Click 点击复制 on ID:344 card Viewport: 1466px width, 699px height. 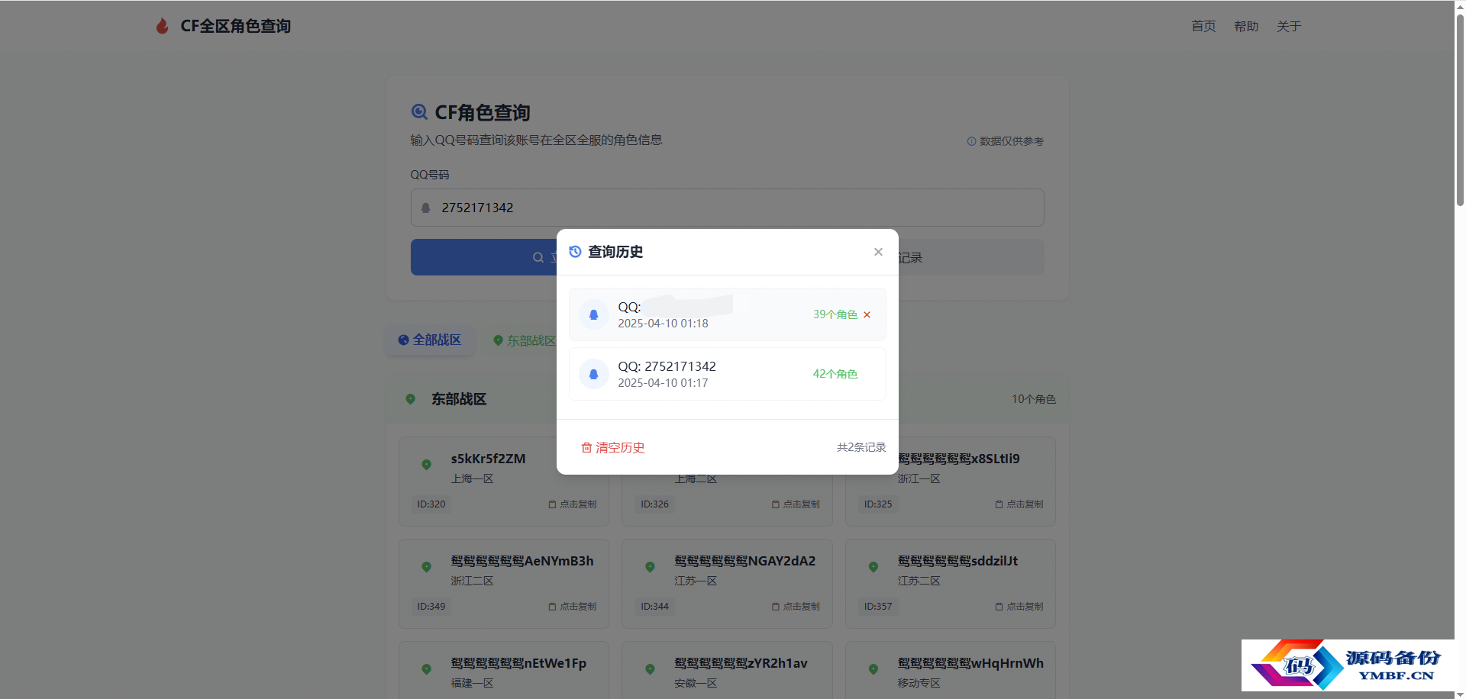[x=796, y=607]
